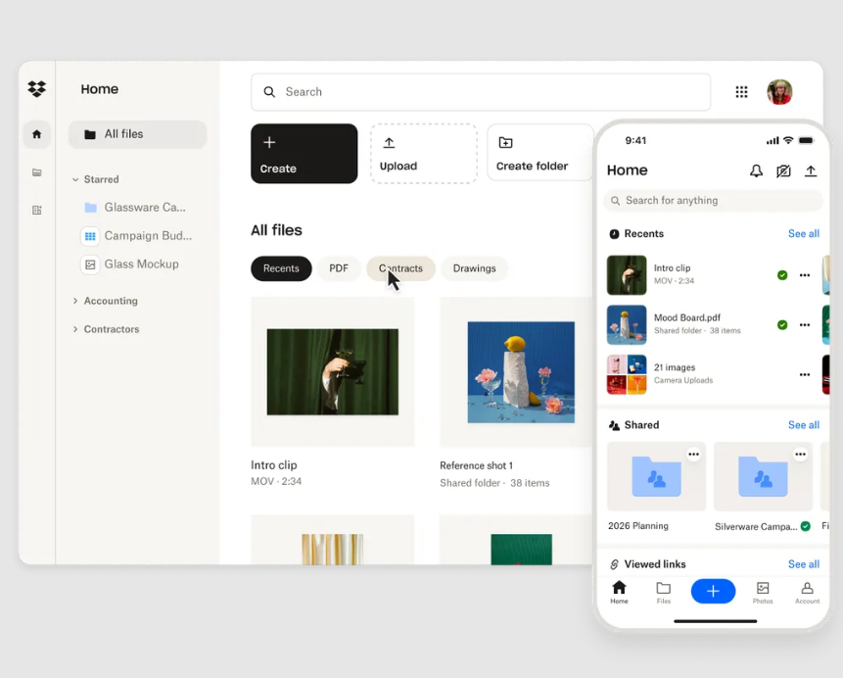843x678 pixels.
Task: Open the app grid launcher icon
Action: (741, 92)
